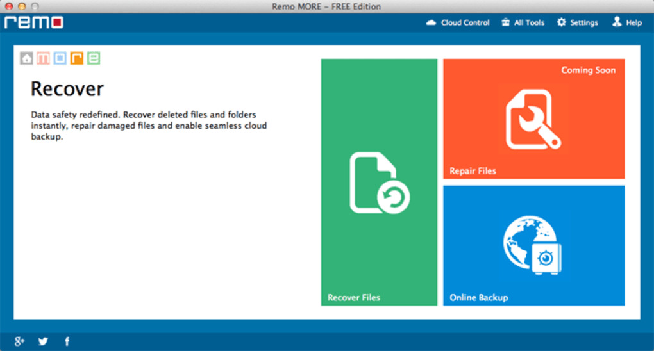The height and width of the screenshot is (351, 654).
Task: Click the Data safety redefined description text
Action: 149,126
